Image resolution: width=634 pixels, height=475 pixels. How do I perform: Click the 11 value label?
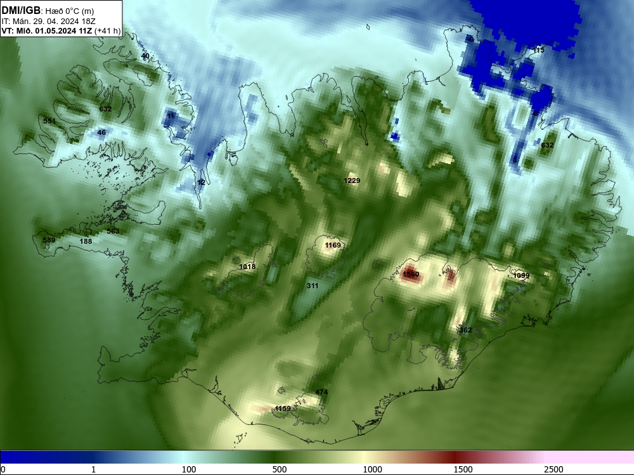click(x=171, y=116)
